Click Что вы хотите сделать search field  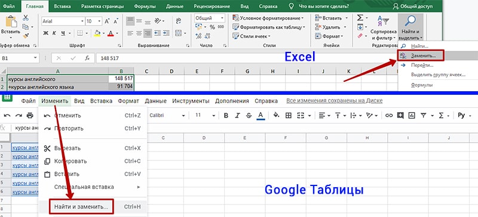click(x=324, y=6)
